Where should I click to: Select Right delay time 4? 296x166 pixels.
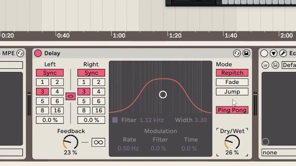coord(99,92)
